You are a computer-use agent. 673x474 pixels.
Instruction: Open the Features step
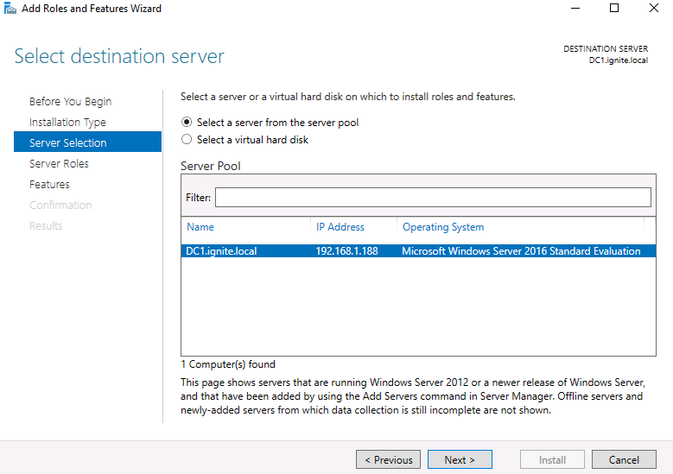[x=49, y=184]
